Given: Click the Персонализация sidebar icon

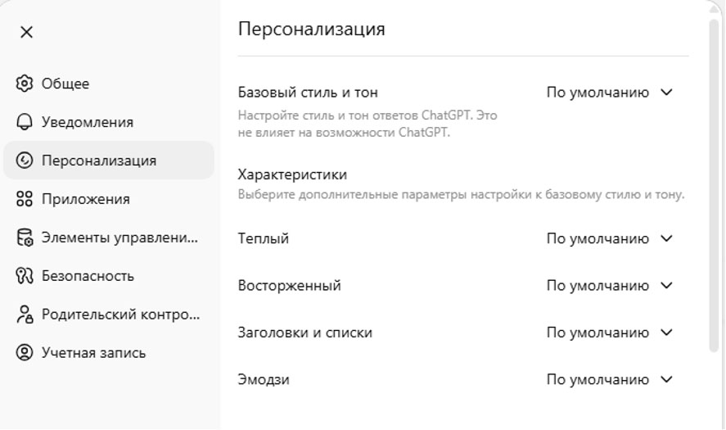Looking at the screenshot, I should coord(25,161).
